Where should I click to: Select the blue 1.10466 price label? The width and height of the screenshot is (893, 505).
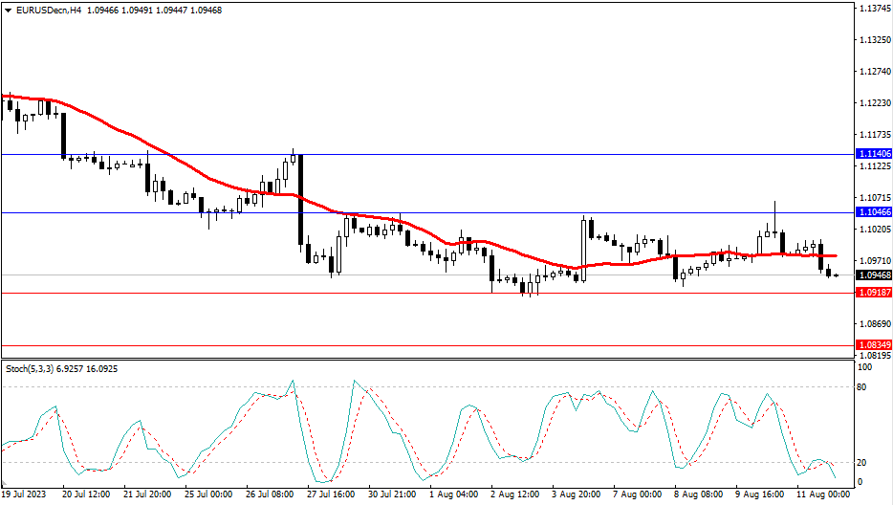[x=874, y=212]
